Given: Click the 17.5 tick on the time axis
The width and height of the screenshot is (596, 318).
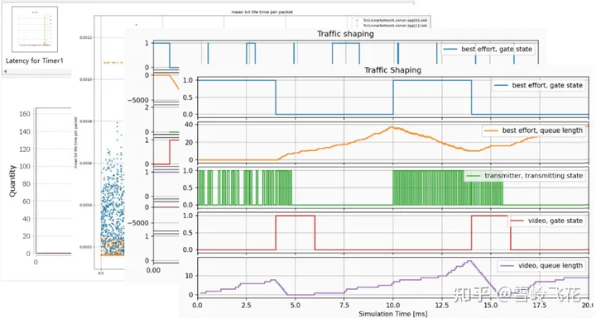Looking at the screenshot, I should 540,305.
